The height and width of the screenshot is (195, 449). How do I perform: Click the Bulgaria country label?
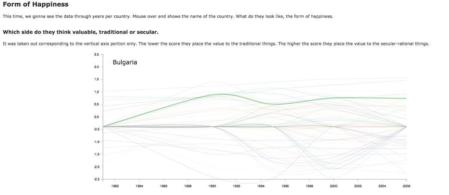tap(125, 62)
